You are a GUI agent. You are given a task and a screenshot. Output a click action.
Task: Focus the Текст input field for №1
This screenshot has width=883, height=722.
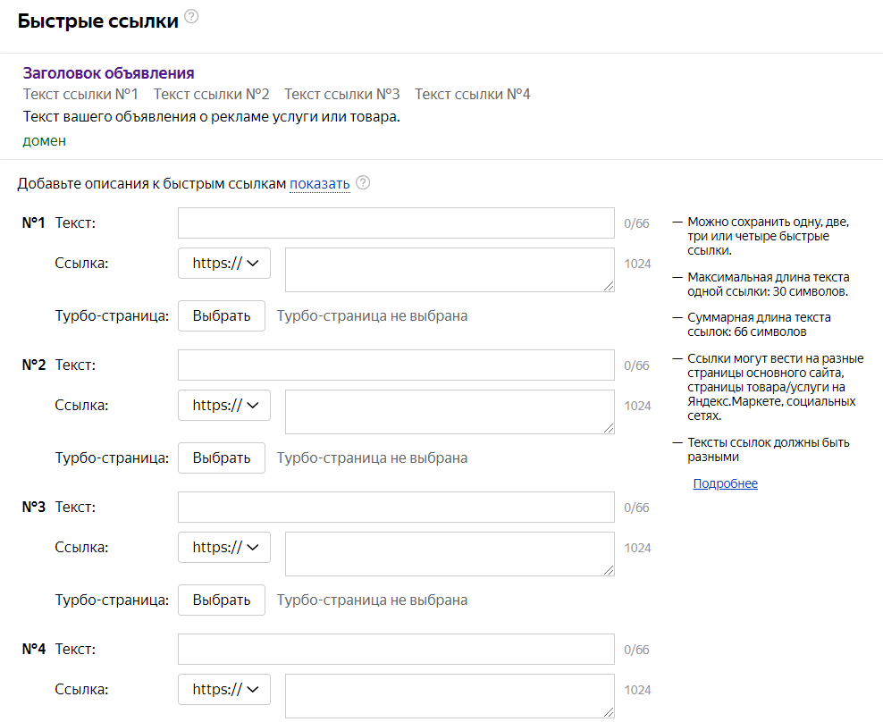(396, 223)
